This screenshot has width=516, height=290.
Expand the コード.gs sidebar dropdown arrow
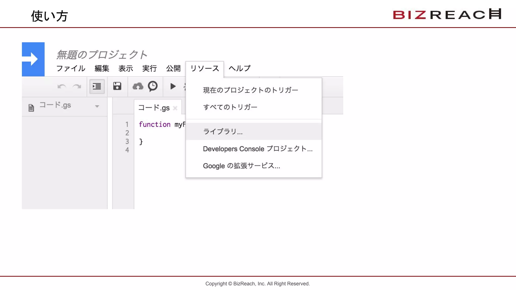pyautogui.click(x=97, y=106)
